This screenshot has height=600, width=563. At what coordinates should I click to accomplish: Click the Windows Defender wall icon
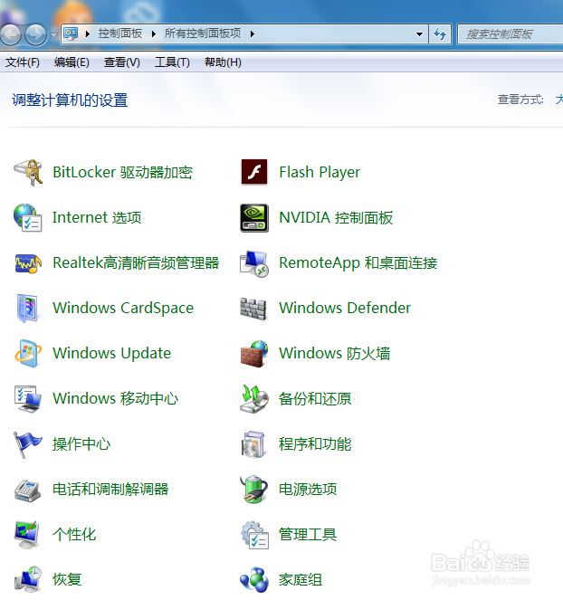tap(253, 309)
